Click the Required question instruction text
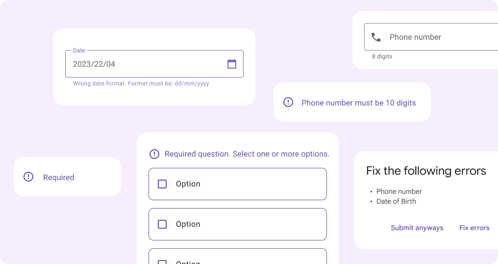The image size is (498, 264). point(247,154)
